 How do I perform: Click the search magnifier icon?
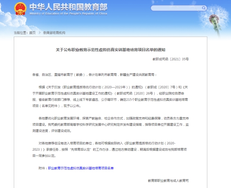[203, 8]
